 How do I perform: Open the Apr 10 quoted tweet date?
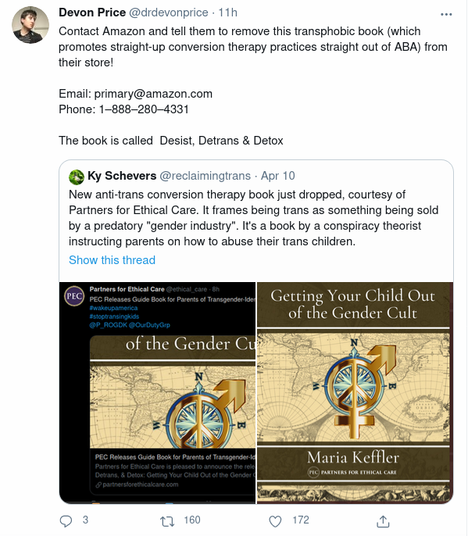click(278, 176)
